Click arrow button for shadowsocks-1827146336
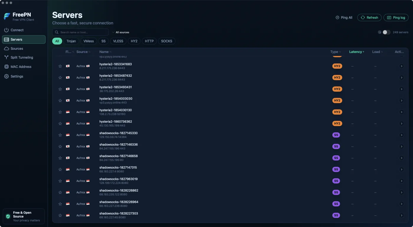Viewport: 413px width, 227px height. pos(401,147)
